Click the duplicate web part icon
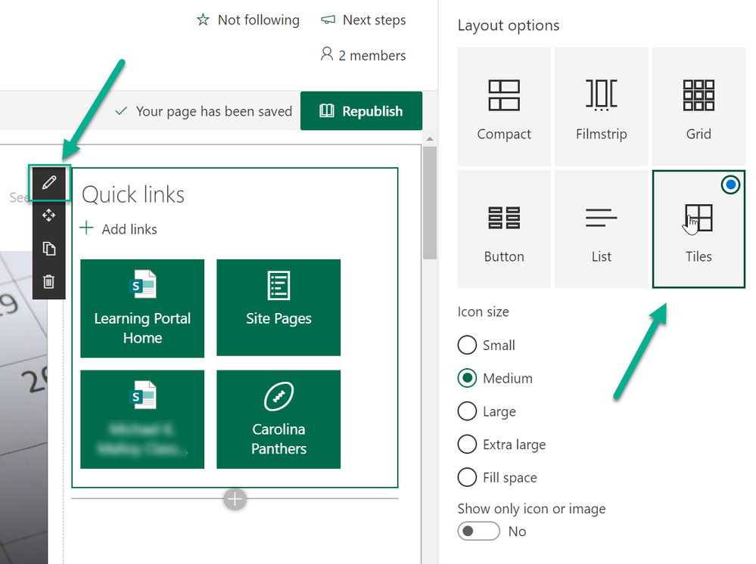This screenshot has width=756, height=564. coord(48,249)
